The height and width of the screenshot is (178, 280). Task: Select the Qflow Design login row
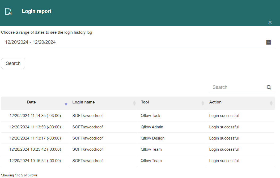tap(138, 138)
